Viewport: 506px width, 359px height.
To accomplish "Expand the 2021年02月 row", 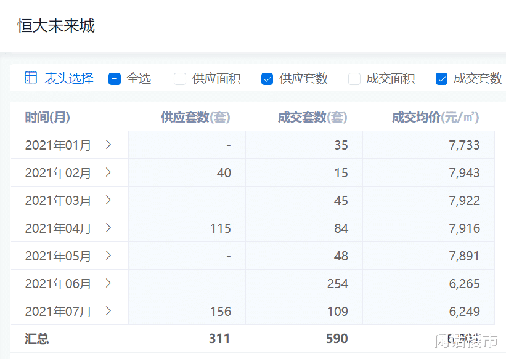I will point(108,172).
